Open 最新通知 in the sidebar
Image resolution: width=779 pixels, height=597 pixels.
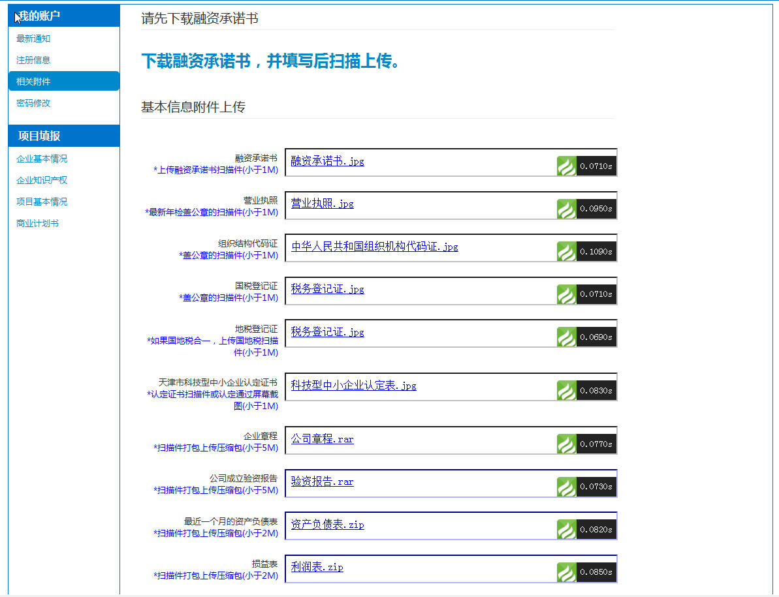[33, 39]
